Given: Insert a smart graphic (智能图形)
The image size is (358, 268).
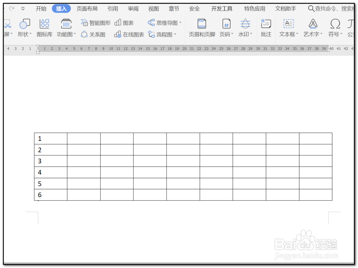Looking at the screenshot, I should pos(96,23).
